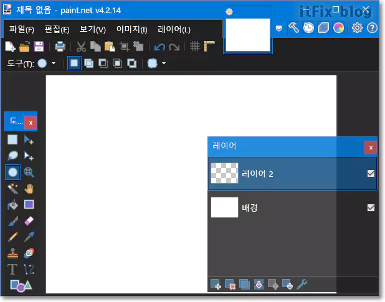
Task: Click the Deselect icon
Action: [138, 46]
